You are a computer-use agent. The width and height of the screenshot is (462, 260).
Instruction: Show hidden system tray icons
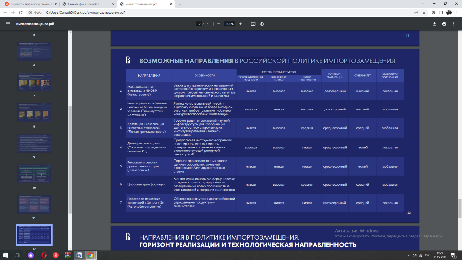409,255
